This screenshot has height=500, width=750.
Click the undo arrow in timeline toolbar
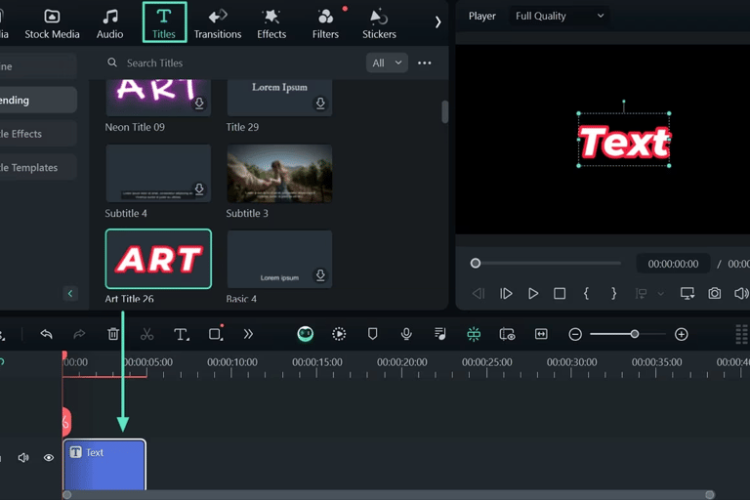tap(46, 334)
